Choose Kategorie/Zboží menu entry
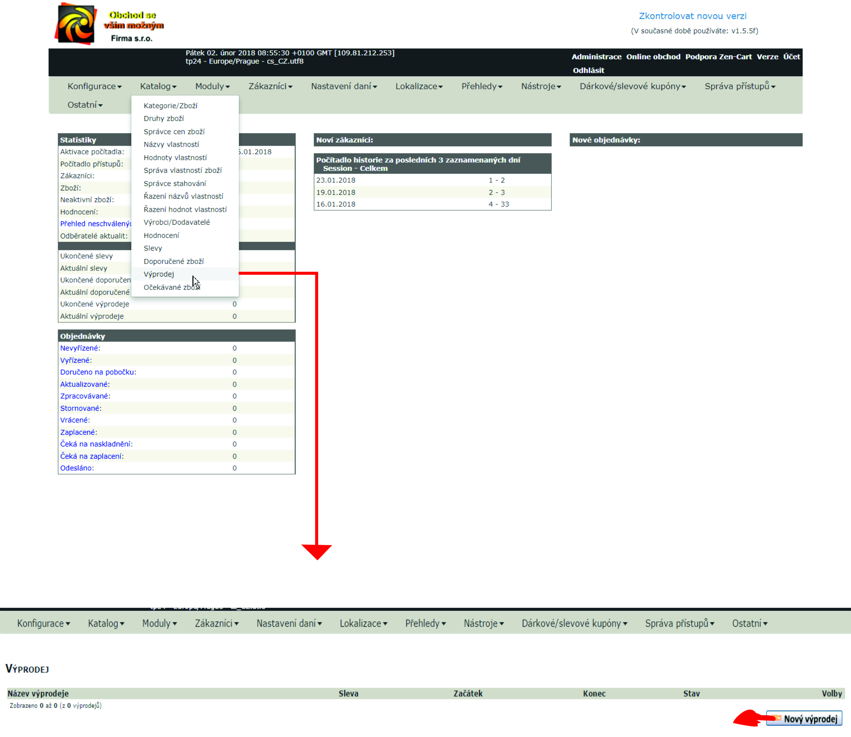Screen dimensions: 851x737 coord(170,106)
